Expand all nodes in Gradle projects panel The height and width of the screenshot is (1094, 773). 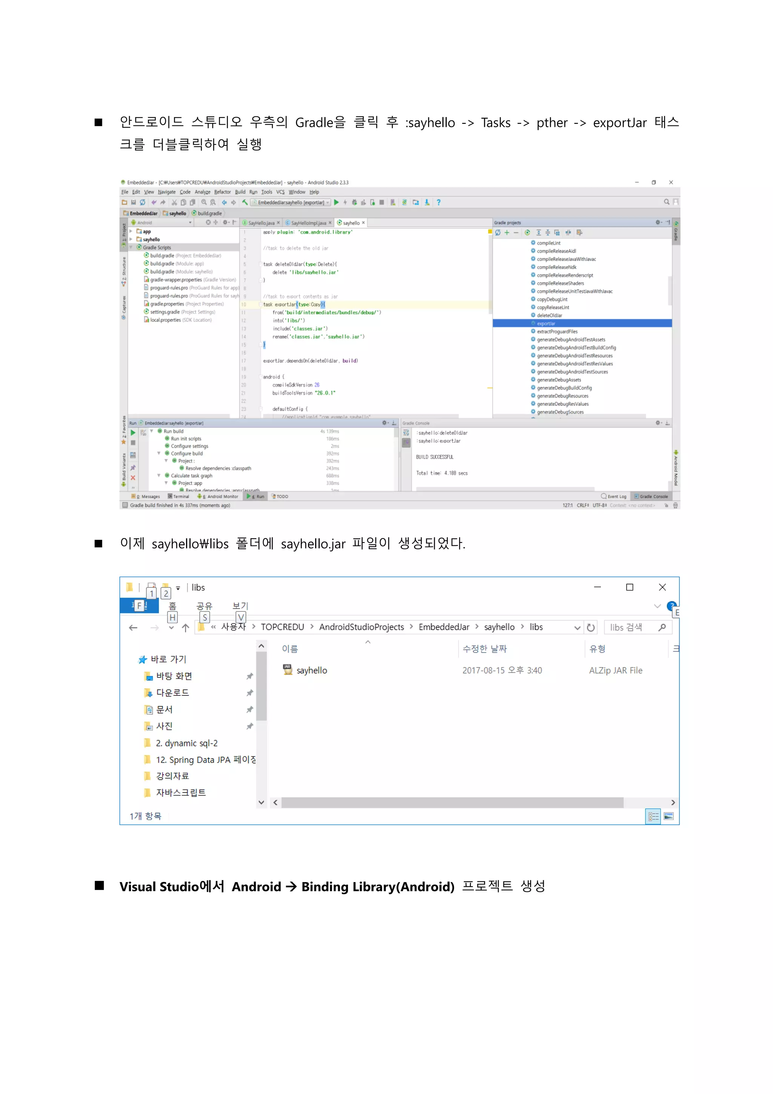(539, 233)
